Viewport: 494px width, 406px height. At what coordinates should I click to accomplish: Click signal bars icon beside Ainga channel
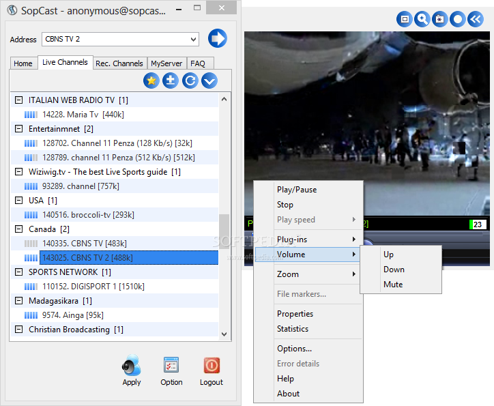point(31,315)
